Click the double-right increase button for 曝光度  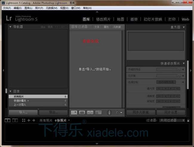(x=177, y=89)
